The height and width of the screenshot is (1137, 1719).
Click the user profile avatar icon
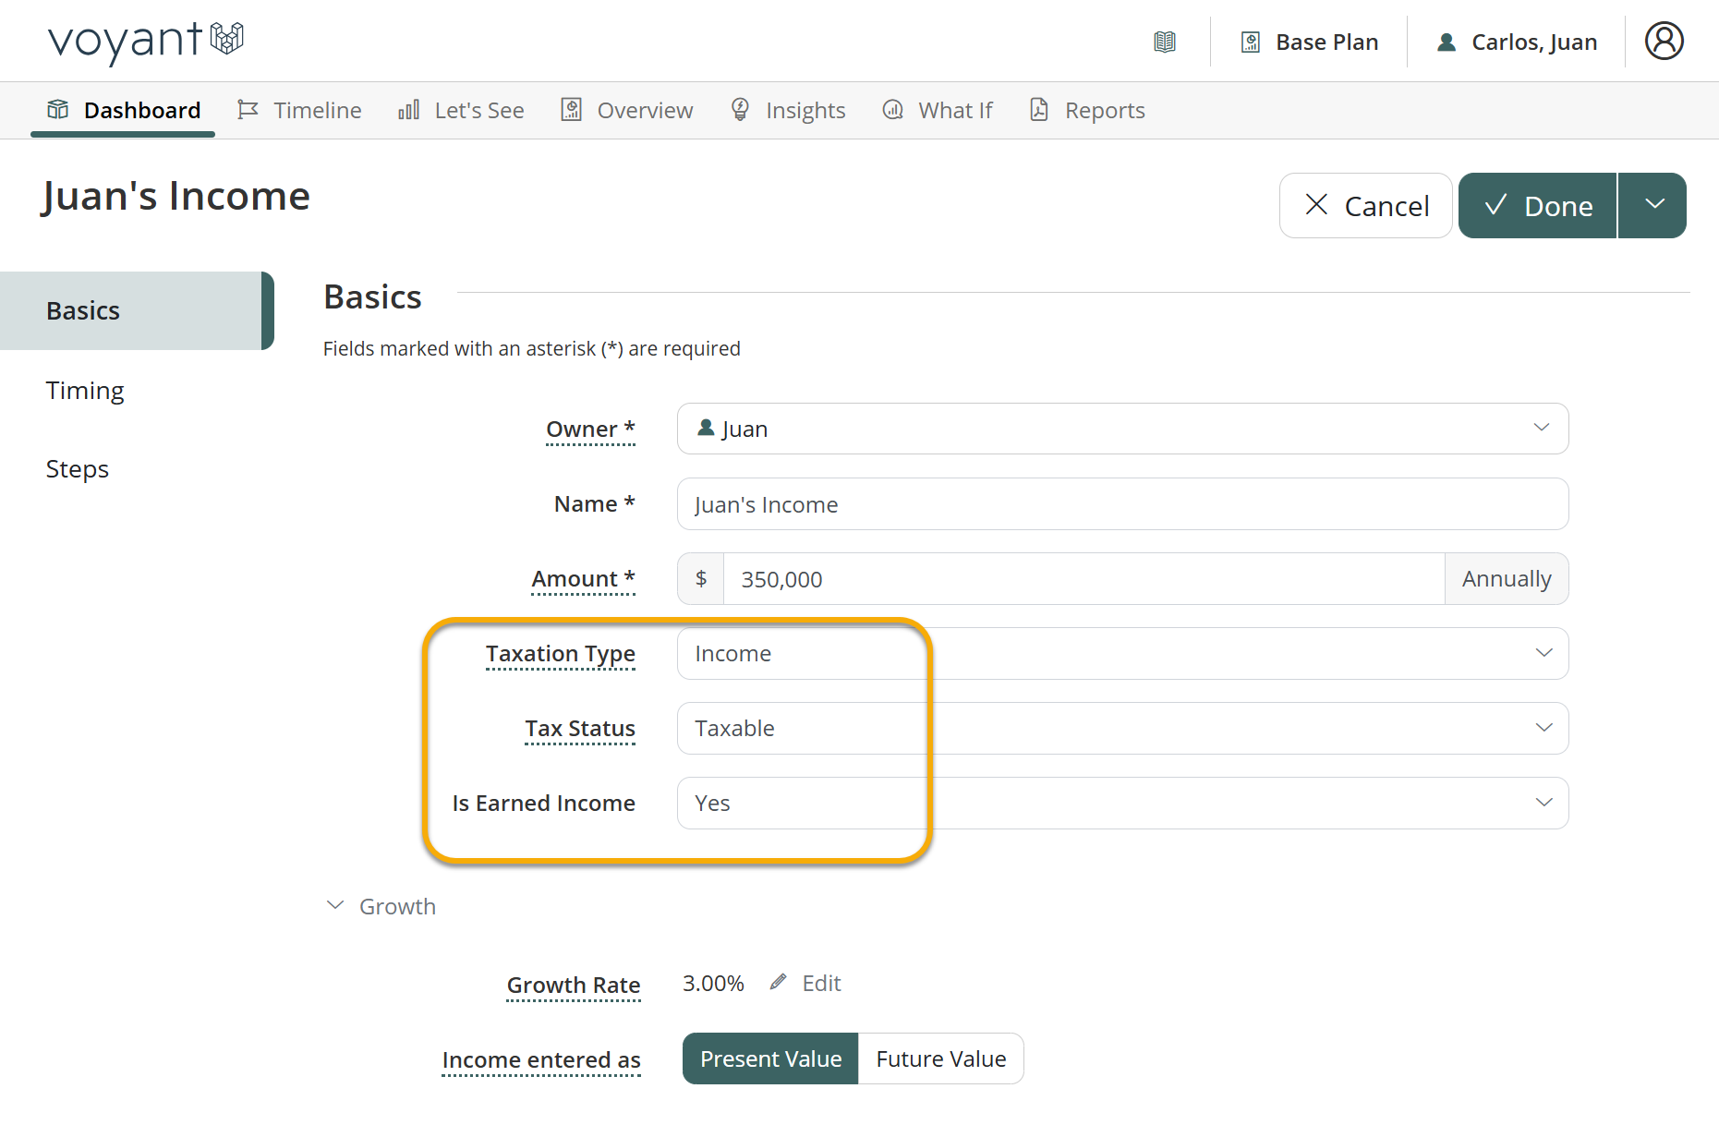tap(1664, 42)
